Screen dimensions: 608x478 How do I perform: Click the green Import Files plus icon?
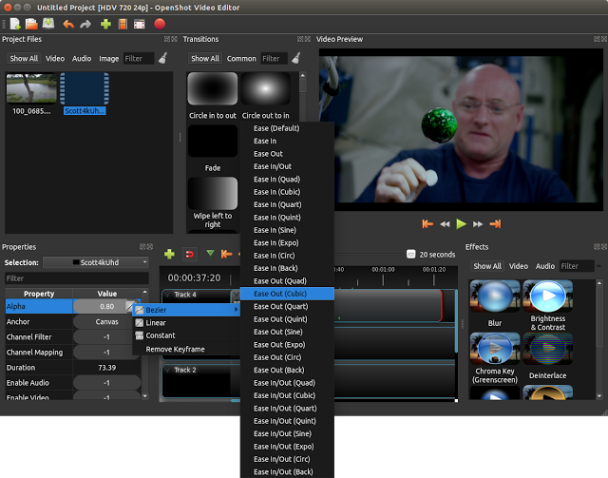(105, 24)
